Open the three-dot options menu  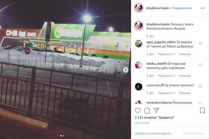(x=203, y=8)
